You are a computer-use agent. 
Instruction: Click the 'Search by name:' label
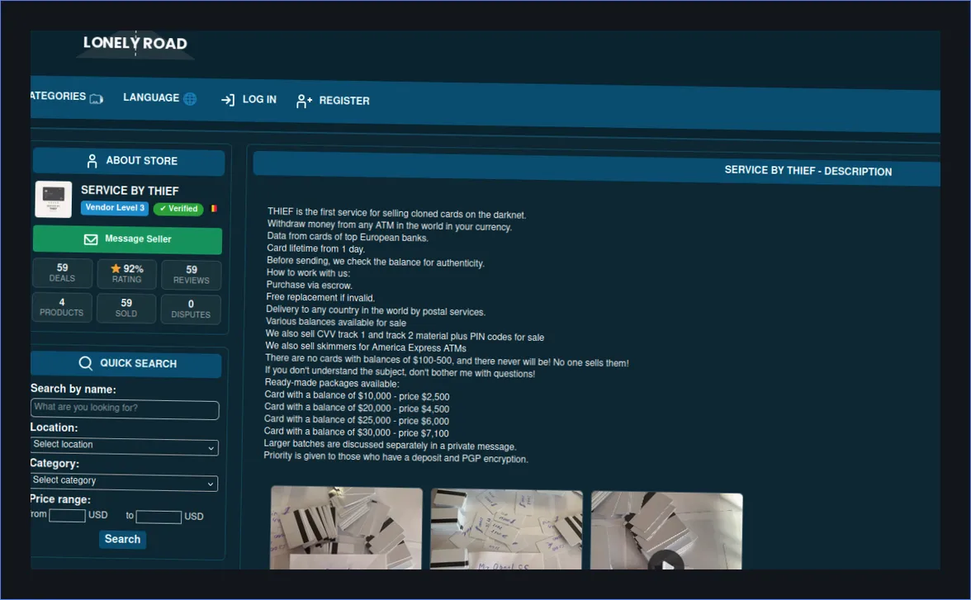tap(73, 389)
